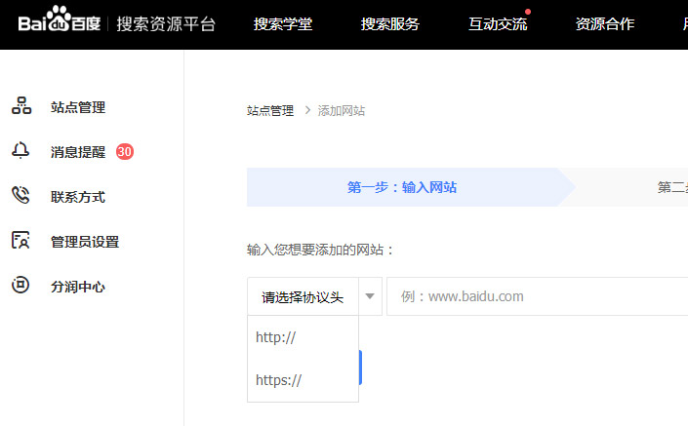Image resolution: width=688 pixels, height=426 pixels.
Task: Click the 分润中心 sidebar icon
Action: point(20,286)
